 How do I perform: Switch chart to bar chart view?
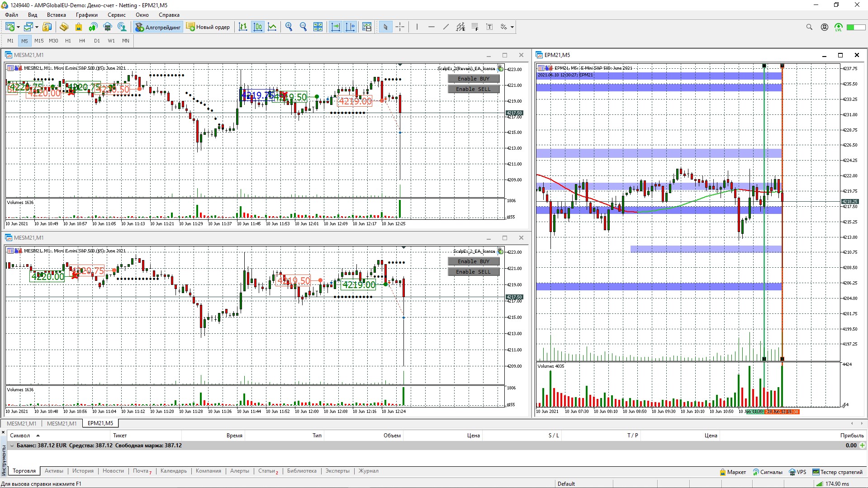[243, 27]
